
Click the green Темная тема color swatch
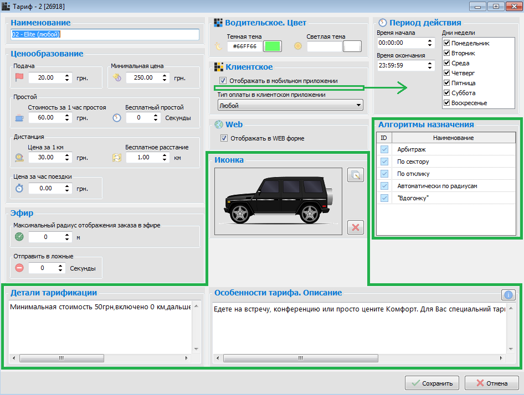point(272,46)
